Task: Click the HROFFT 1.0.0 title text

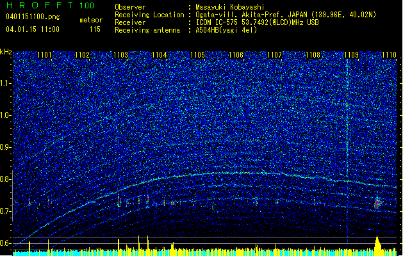Action: [51, 5]
